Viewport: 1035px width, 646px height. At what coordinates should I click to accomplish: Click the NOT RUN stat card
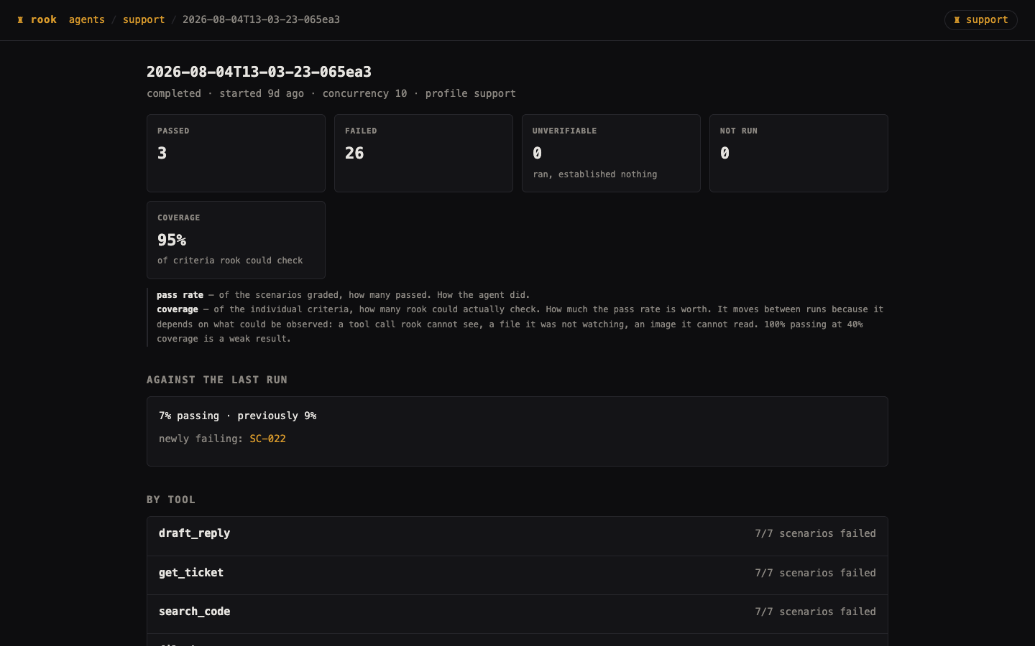[x=799, y=153]
